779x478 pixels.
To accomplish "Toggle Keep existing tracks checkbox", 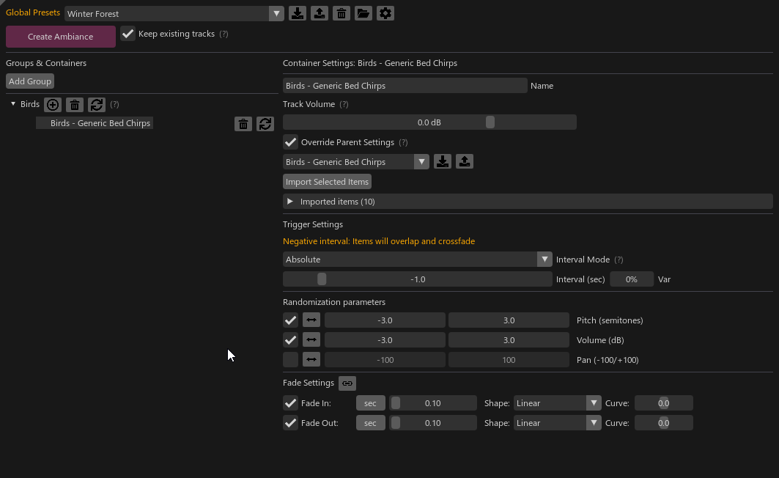I will [128, 34].
